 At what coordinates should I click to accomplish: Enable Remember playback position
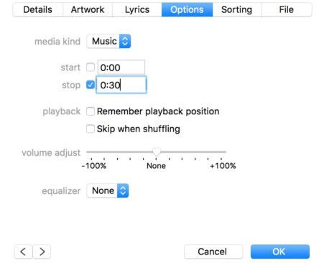[91, 111]
